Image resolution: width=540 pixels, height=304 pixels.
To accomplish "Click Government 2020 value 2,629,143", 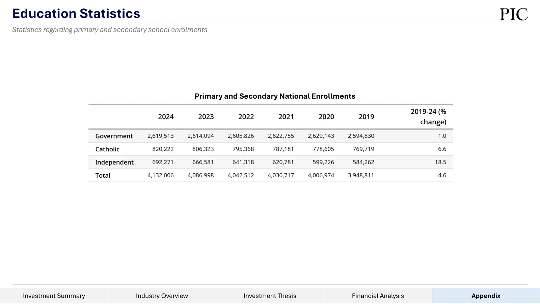I will tap(321, 136).
